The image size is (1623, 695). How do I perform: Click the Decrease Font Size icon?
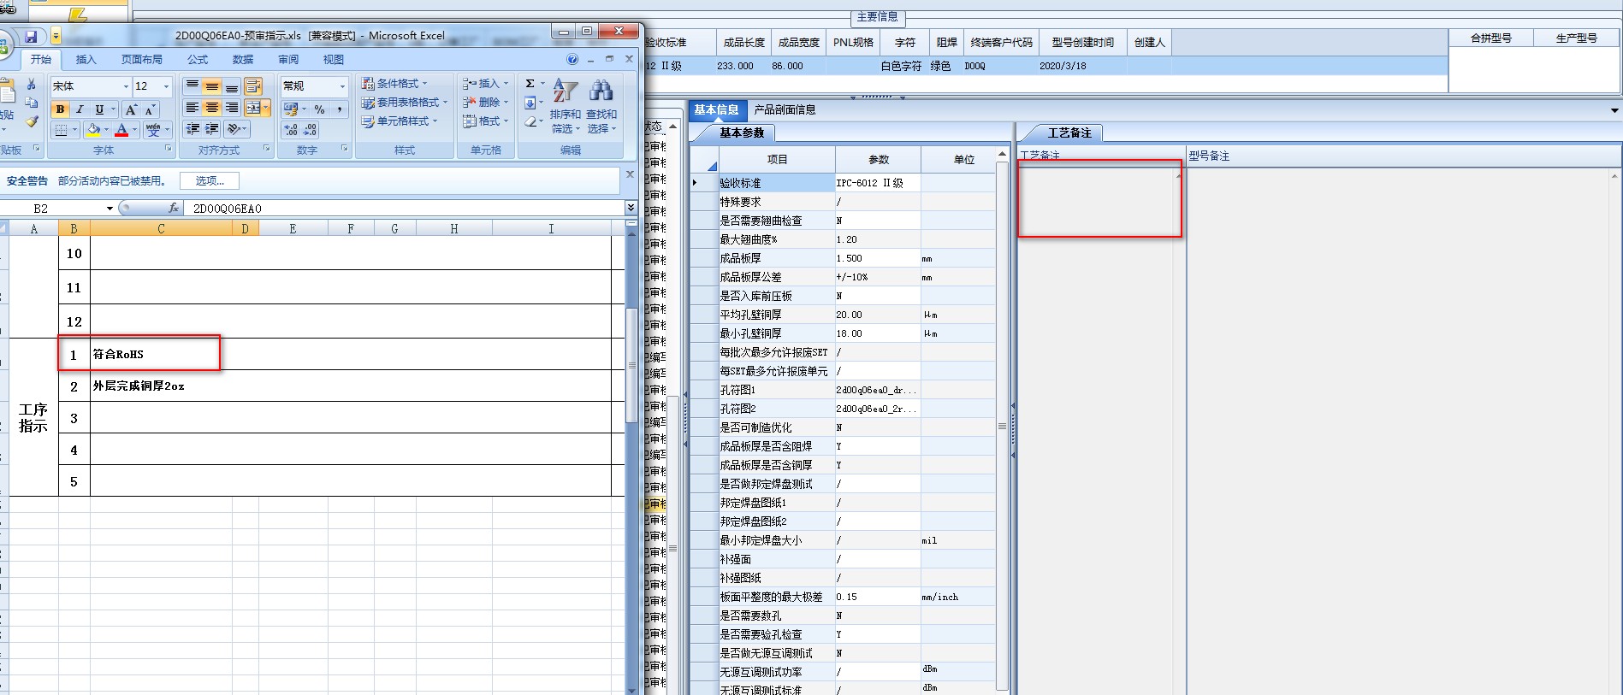(150, 109)
